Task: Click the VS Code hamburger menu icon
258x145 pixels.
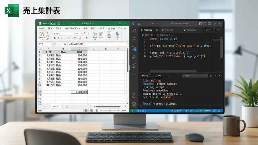Action: (x=139, y=24)
